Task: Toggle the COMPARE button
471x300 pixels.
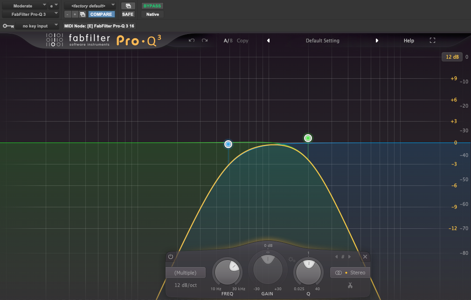Action: pos(101,14)
